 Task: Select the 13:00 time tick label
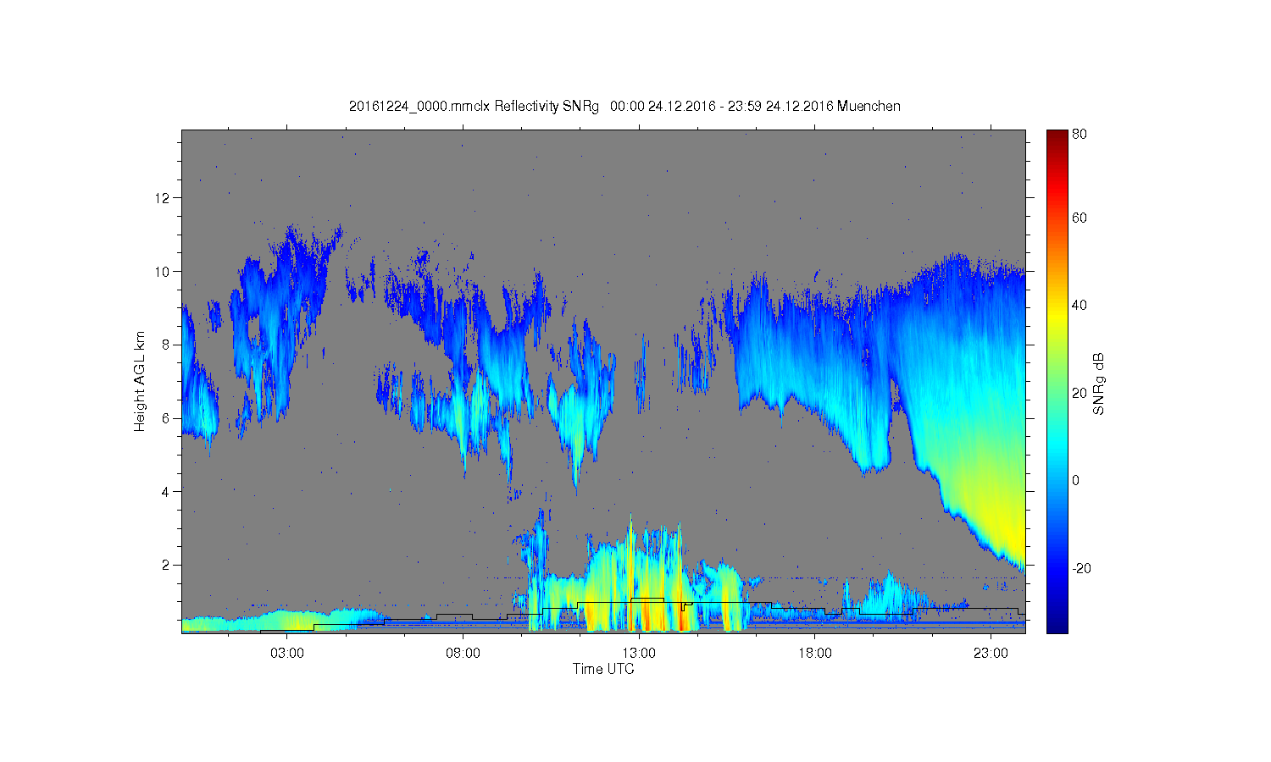click(639, 654)
